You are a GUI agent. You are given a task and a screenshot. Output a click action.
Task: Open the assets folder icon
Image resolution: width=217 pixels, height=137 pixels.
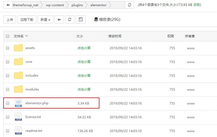click(18, 48)
